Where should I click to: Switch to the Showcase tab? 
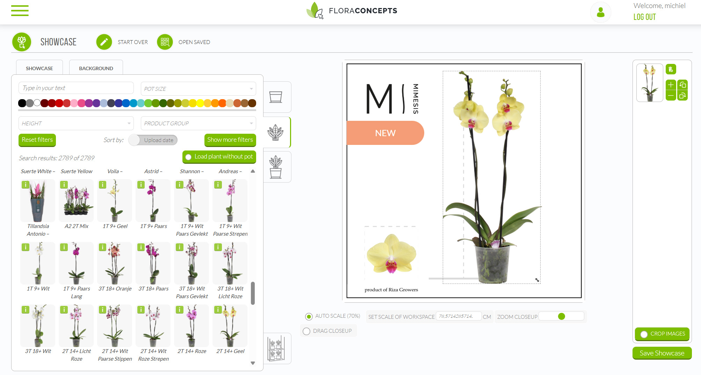39,68
